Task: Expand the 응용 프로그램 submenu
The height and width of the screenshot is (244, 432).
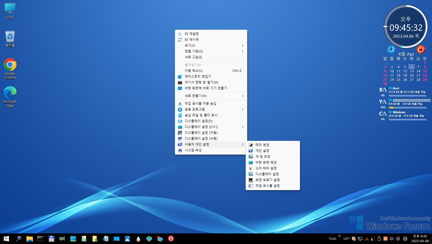Action: [211, 110]
